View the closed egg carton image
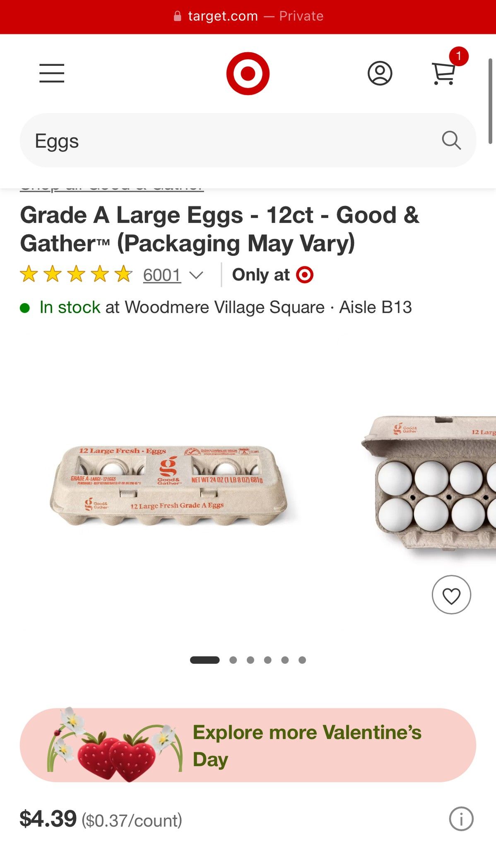Viewport: 496px width, 848px height. tap(169, 486)
